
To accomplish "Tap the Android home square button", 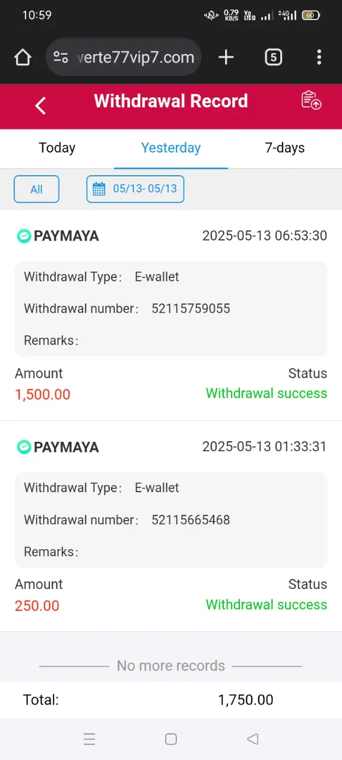I will click(x=171, y=739).
